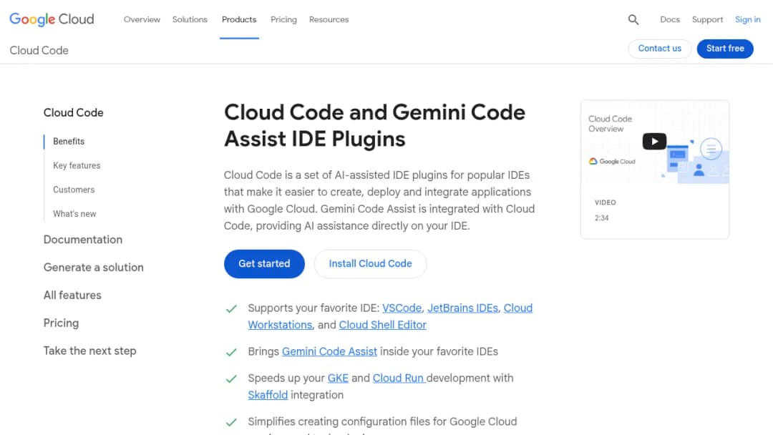Open Generate a solution in sidebar
The image size is (773, 435).
(94, 268)
